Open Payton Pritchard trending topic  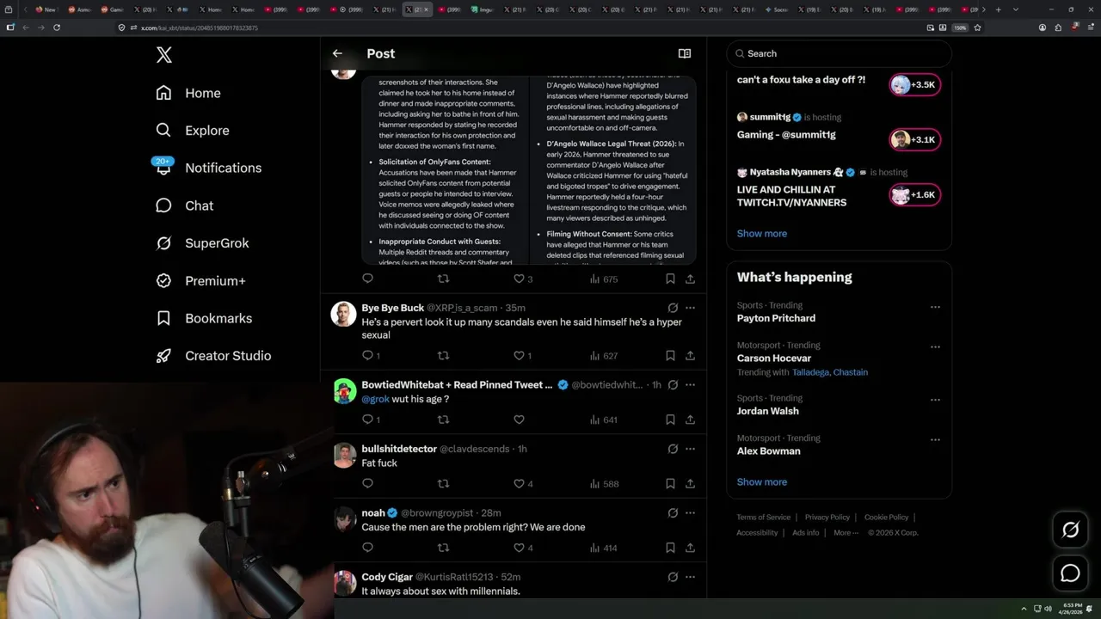pos(776,318)
